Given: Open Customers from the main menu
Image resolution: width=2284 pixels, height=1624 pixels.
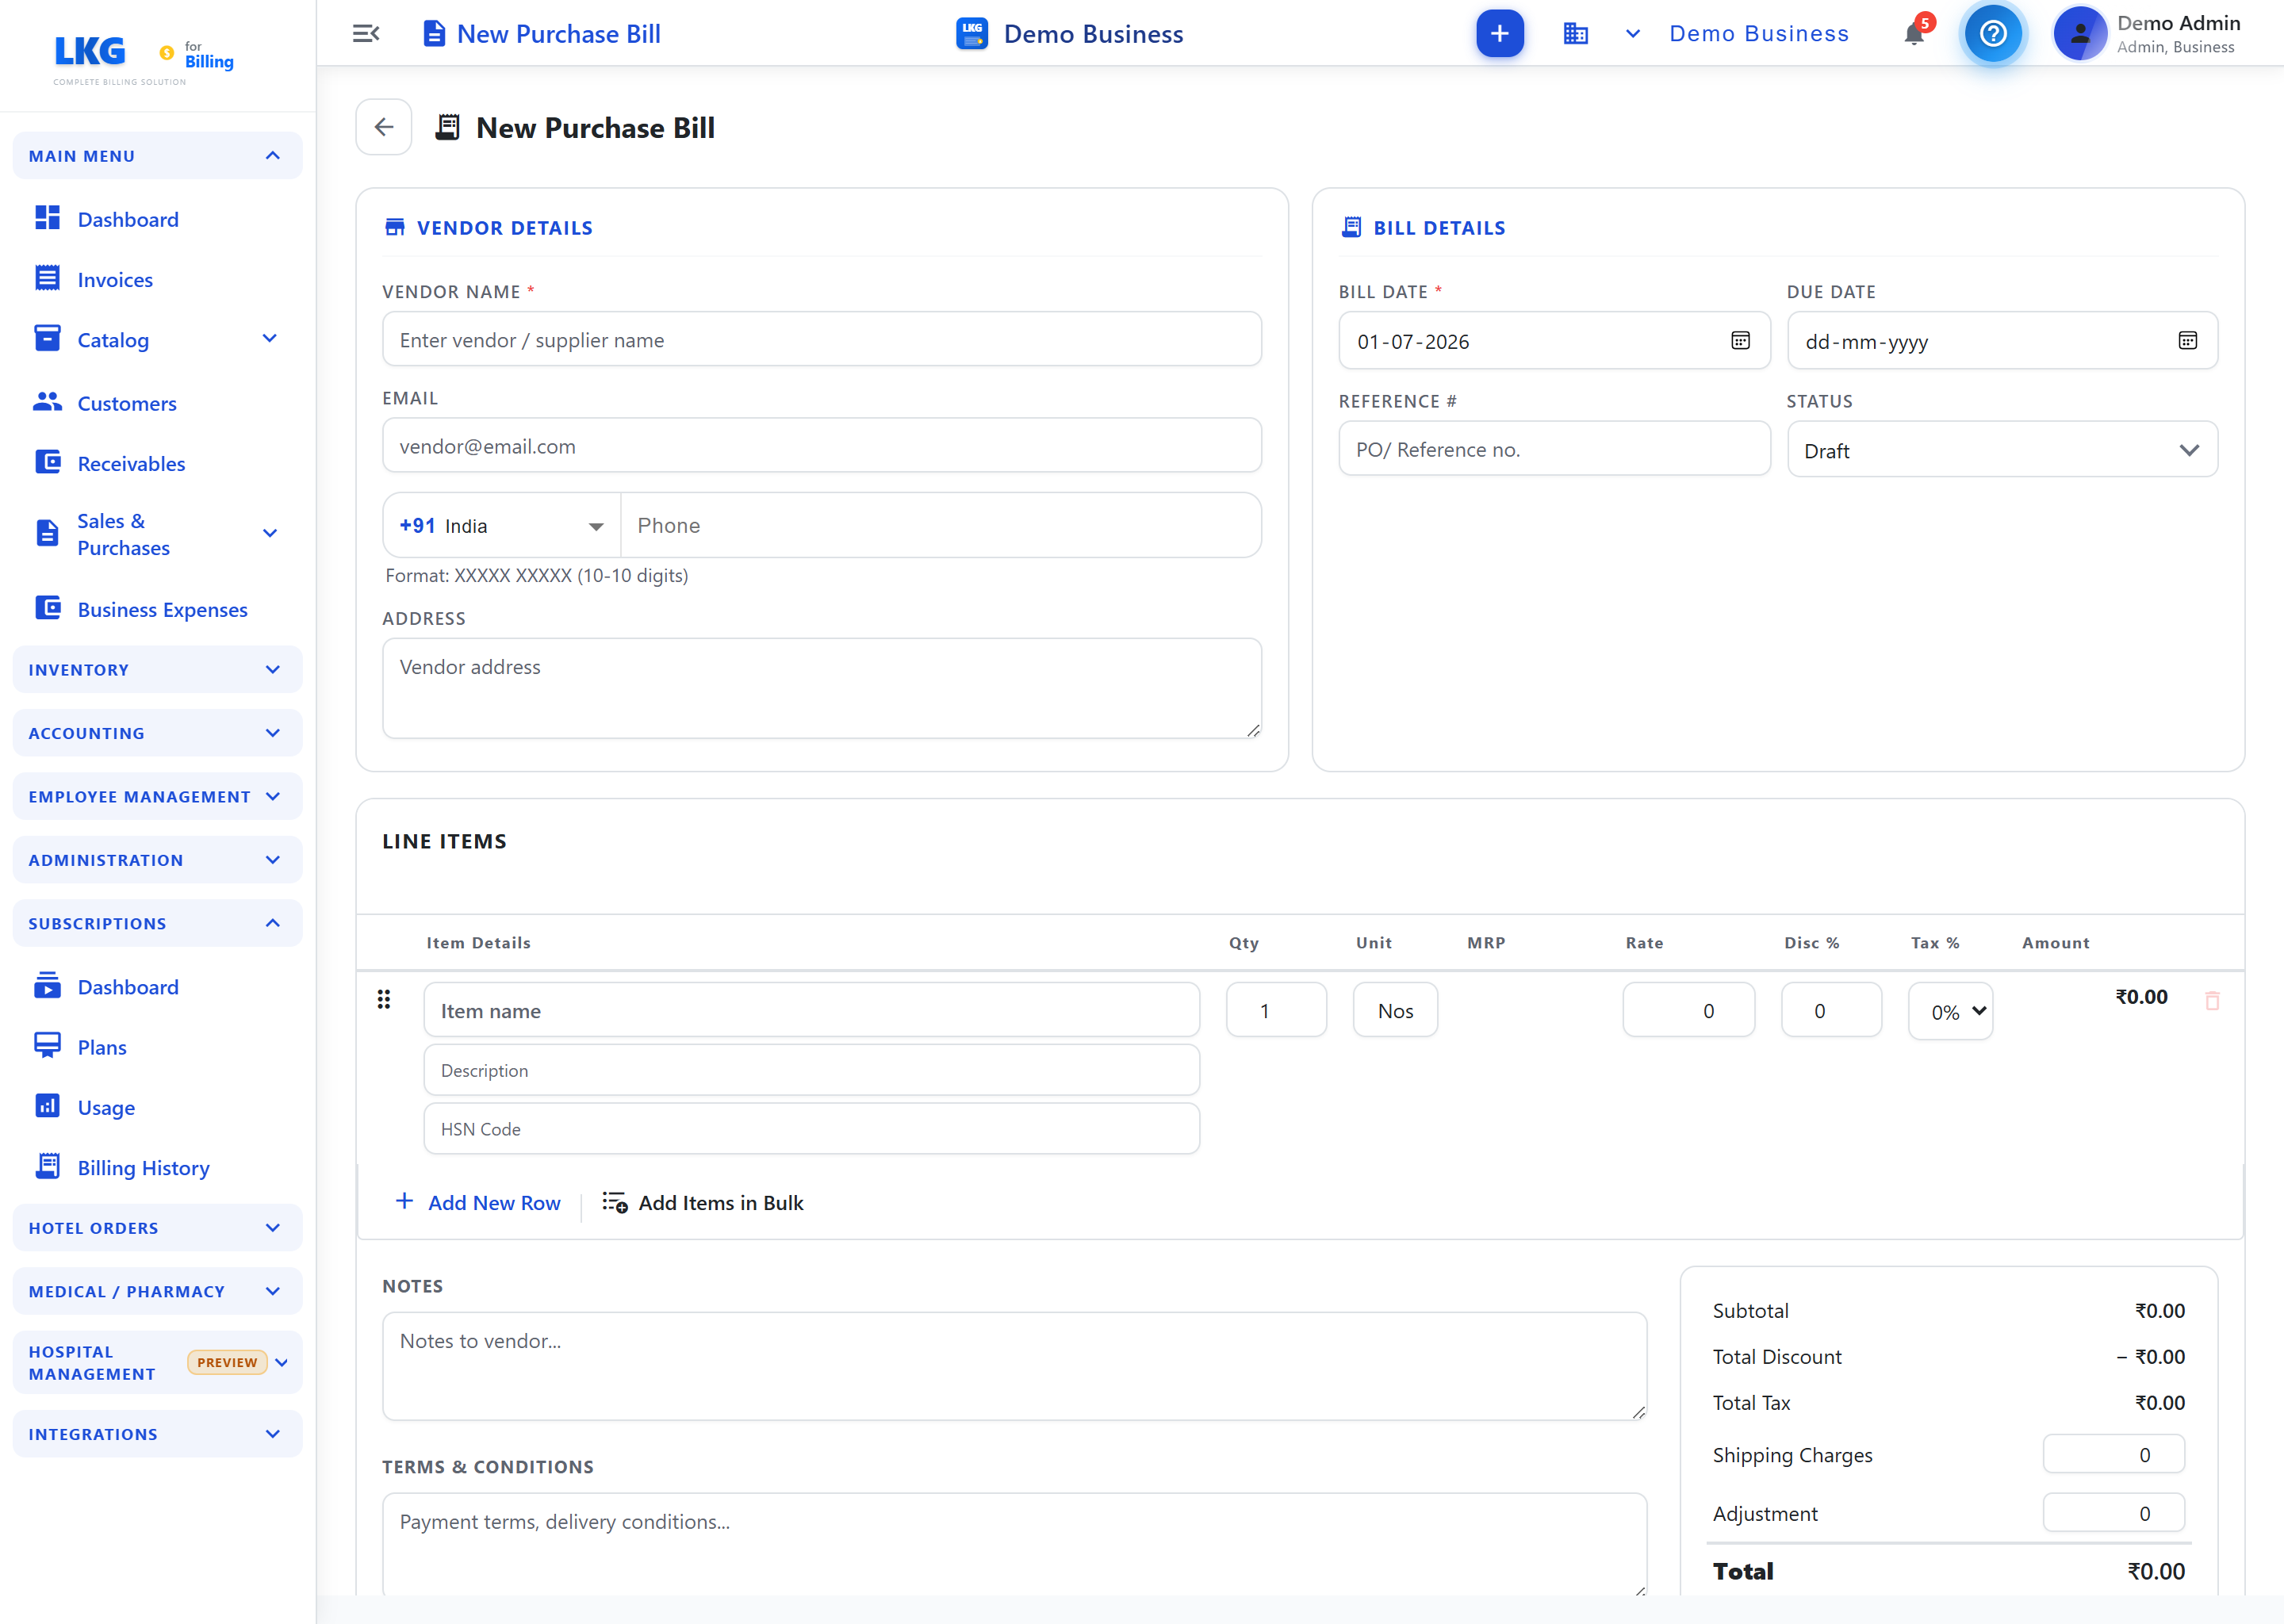Looking at the screenshot, I should coord(127,404).
